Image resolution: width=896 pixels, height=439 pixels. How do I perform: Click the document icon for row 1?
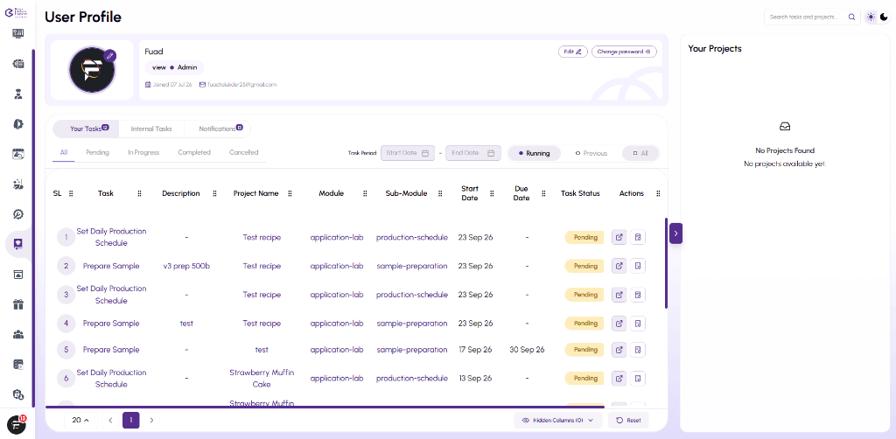638,237
